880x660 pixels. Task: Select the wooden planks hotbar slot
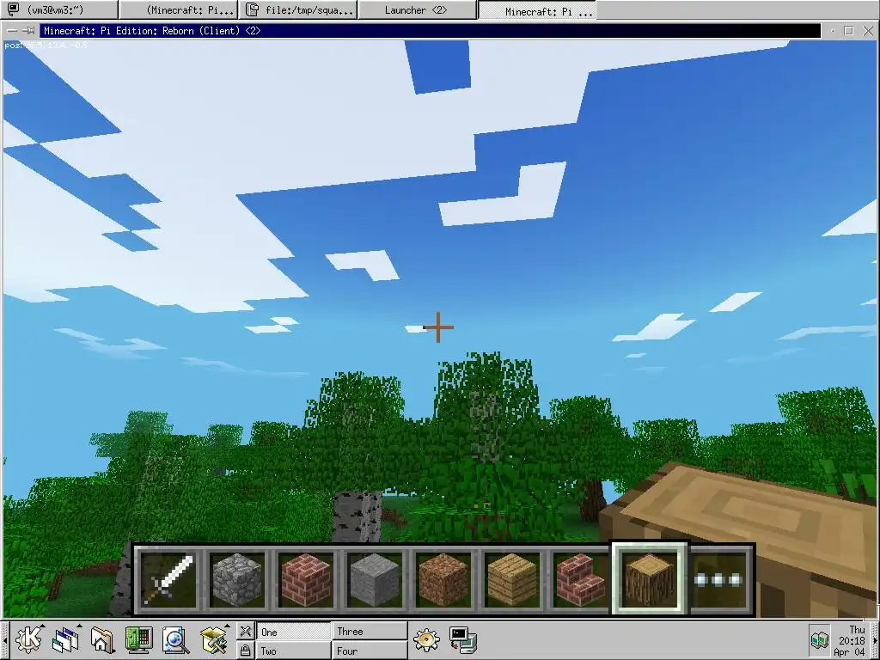pyautogui.click(x=512, y=580)
